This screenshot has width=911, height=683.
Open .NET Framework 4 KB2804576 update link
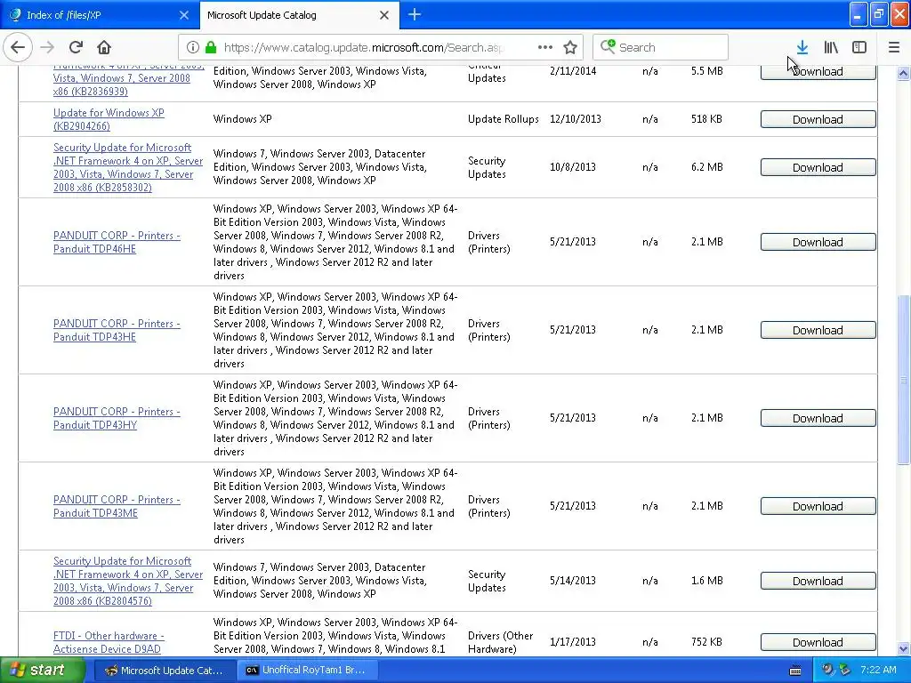click(x=128, y=581)
